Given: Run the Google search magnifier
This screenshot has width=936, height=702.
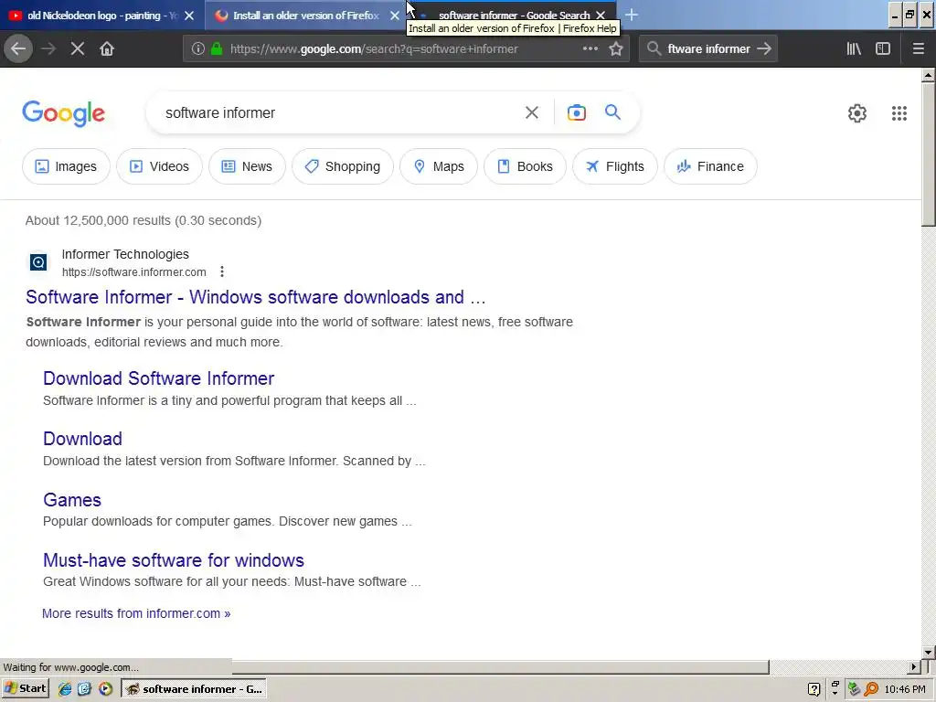Looking at the screenshot, I should (x=613, y=112).
